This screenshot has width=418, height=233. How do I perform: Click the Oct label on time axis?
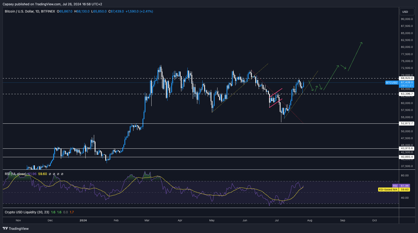[375, 220]
